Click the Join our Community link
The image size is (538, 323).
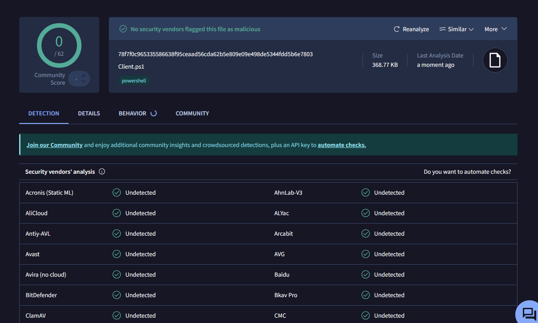[54, 145]
